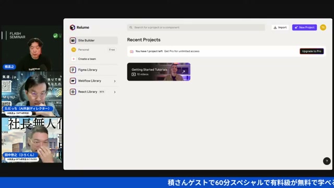Click the Recent Projects heading
Image resolution: width=334 pixels, height=188 pixels.
(144, 40)
